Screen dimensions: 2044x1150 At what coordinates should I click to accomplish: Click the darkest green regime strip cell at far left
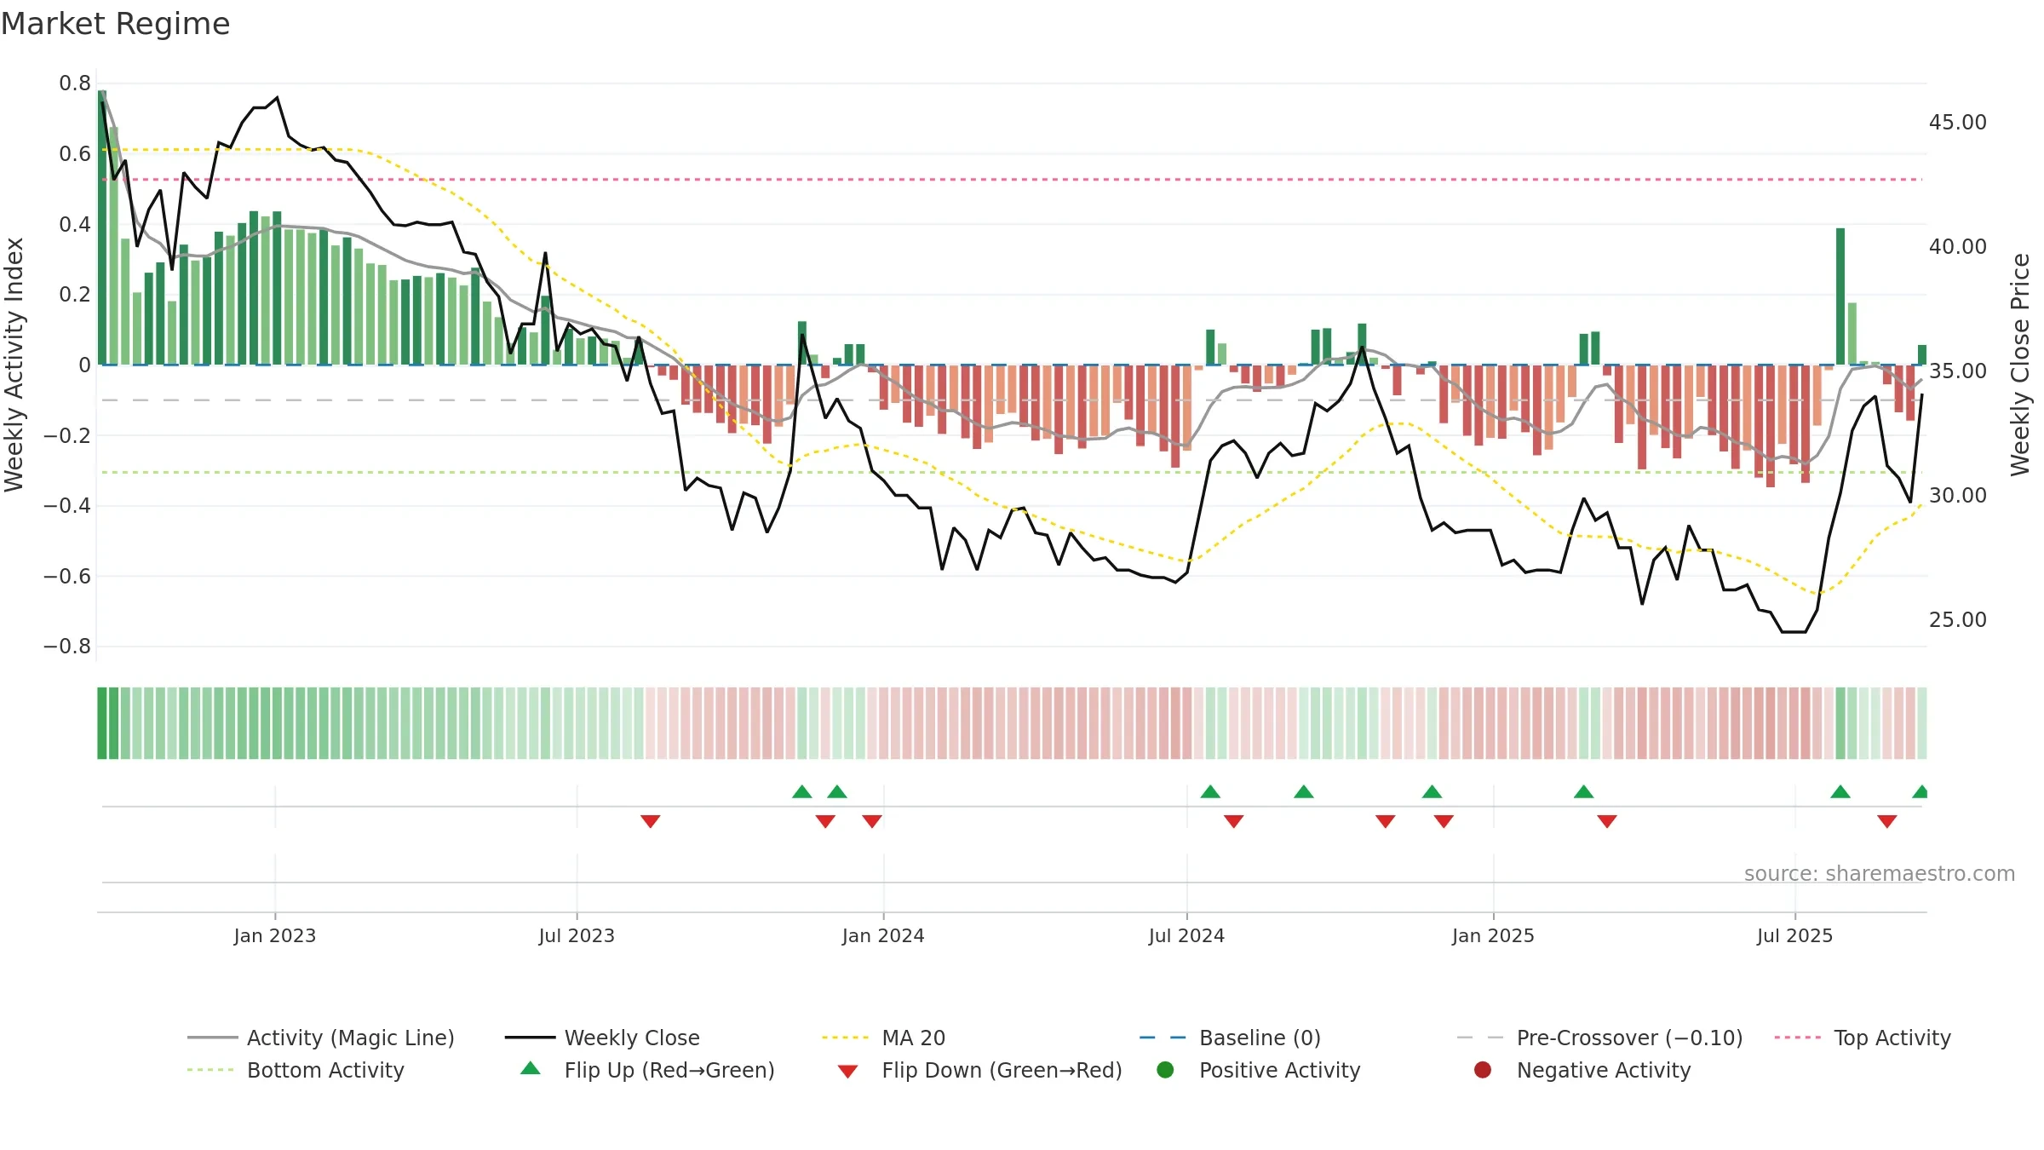pos(102,723)
